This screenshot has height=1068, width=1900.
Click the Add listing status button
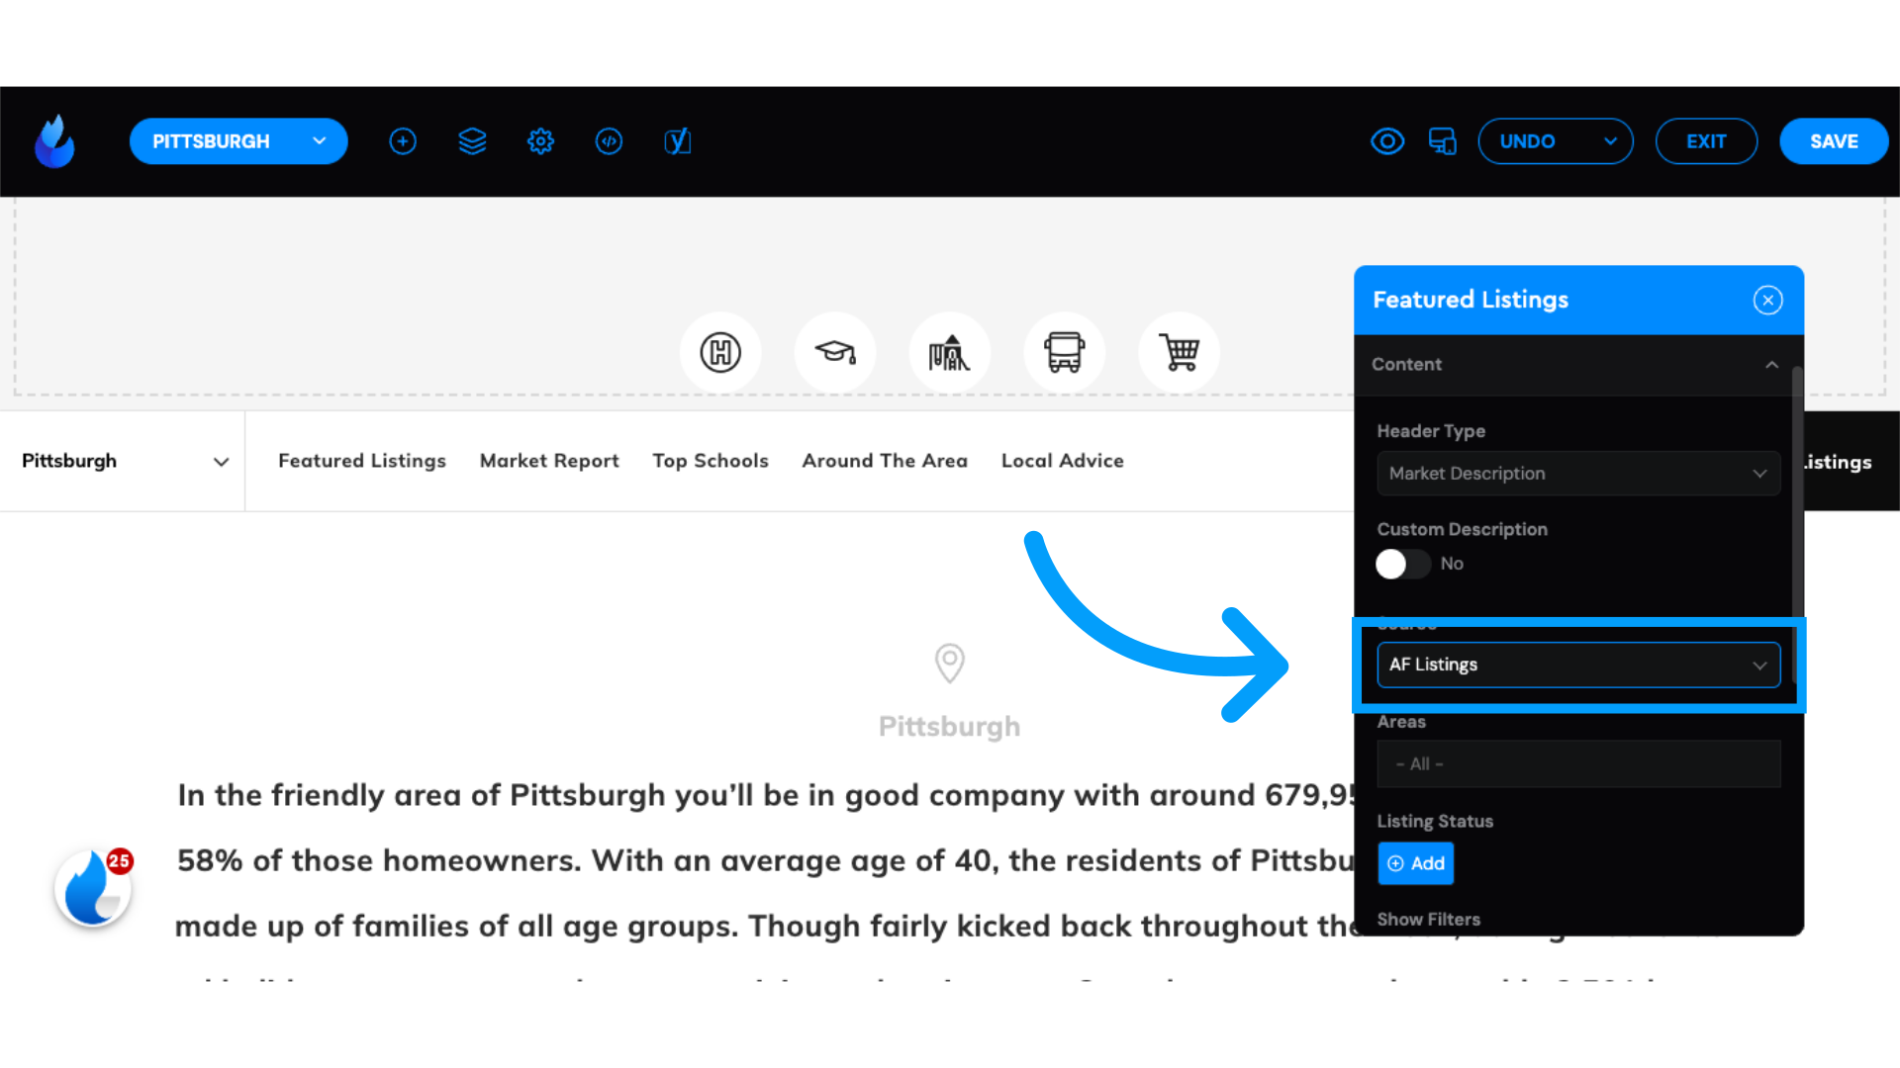click(1416, 862)
